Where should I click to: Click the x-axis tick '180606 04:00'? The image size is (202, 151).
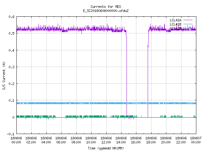pos(46,140)
